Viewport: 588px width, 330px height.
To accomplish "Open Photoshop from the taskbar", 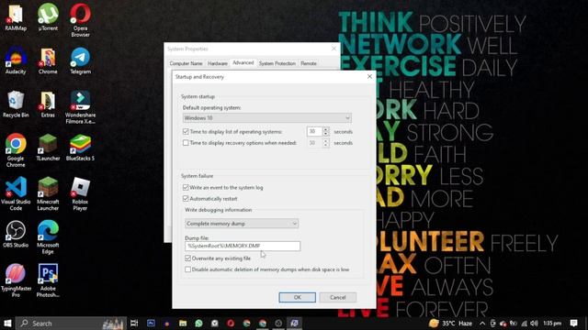I will click(x=151, y=324).
